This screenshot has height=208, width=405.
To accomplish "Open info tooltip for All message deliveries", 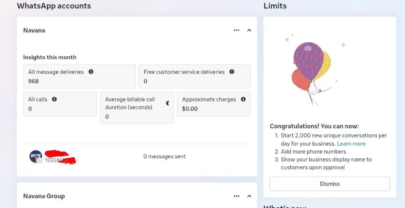I will [91, 72].
